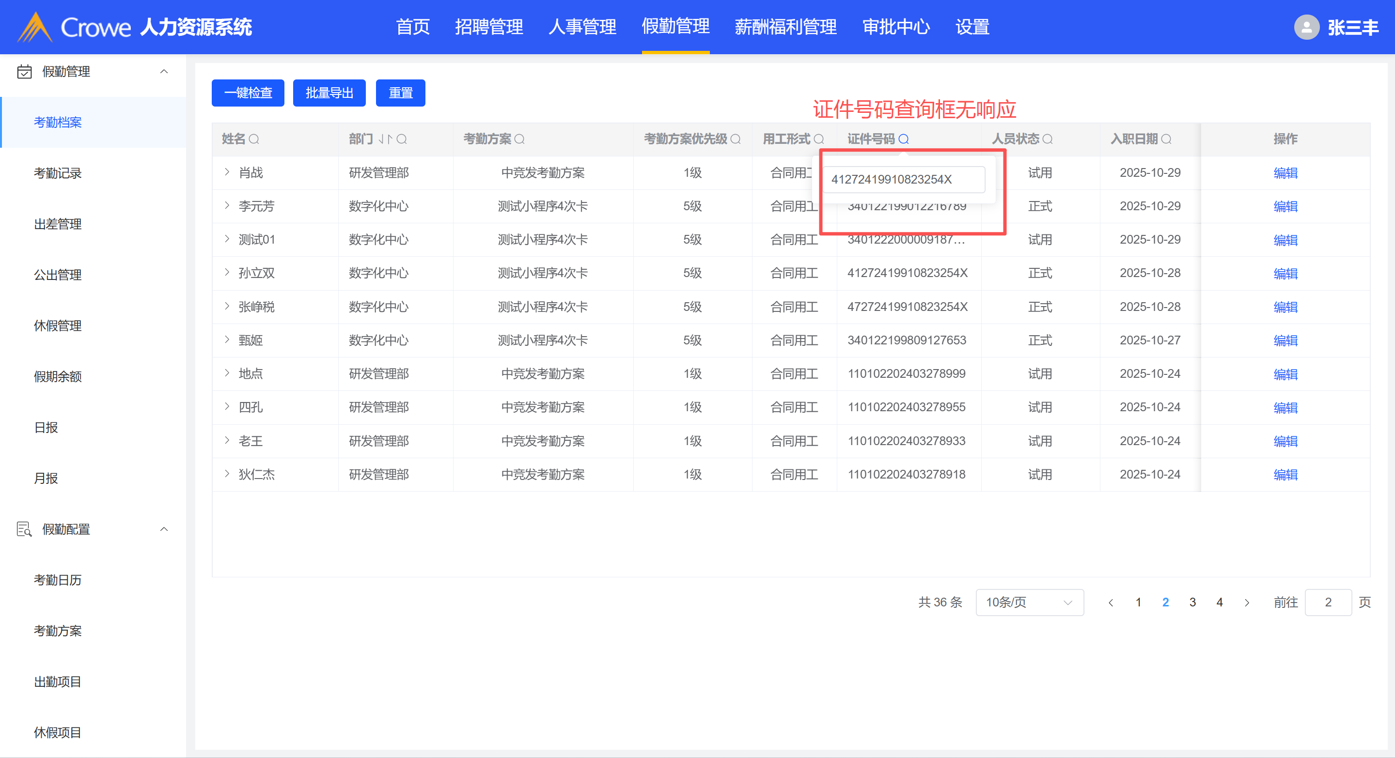Open the 10条/页 page size dropdown
The height and width of the screenshot is (758, 1395).
point(1029,602)
